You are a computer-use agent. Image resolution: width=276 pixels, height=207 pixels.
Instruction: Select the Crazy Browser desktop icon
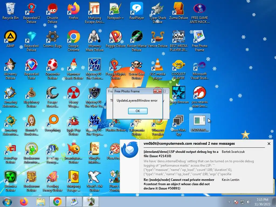(x=178, y=95)
